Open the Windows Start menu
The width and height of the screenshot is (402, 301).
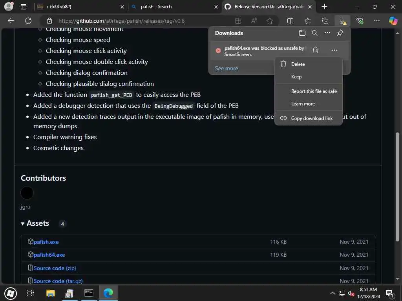(x=10, y=293)
